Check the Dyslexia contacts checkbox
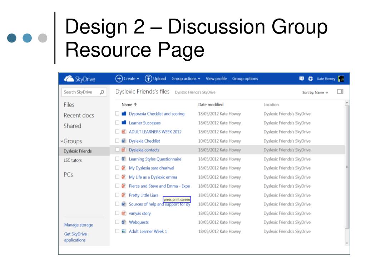366x274 pixels. 117,150
